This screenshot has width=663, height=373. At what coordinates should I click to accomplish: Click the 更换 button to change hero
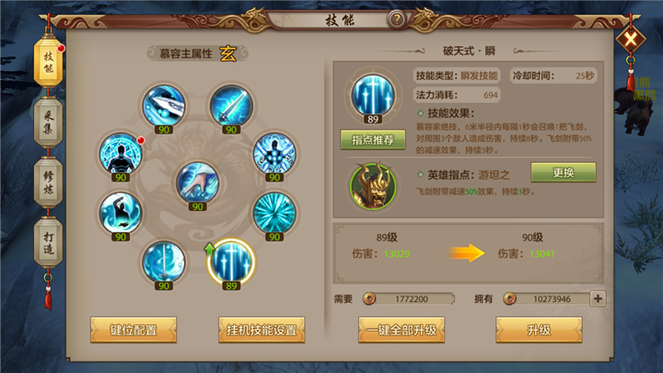point(564,172)
